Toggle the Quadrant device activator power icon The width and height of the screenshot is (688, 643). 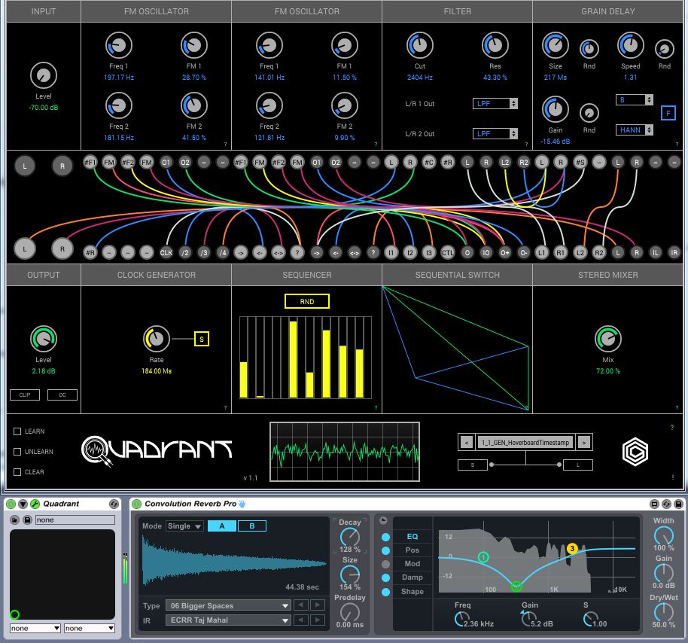point(11,504)
